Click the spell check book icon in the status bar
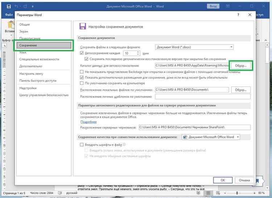This screenshot has width=272, height=198. point(60,193)
